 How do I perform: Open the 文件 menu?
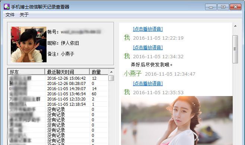coord(10,15)
